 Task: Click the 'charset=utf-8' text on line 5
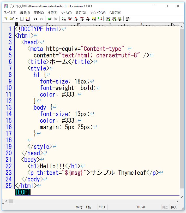[117, 55]
